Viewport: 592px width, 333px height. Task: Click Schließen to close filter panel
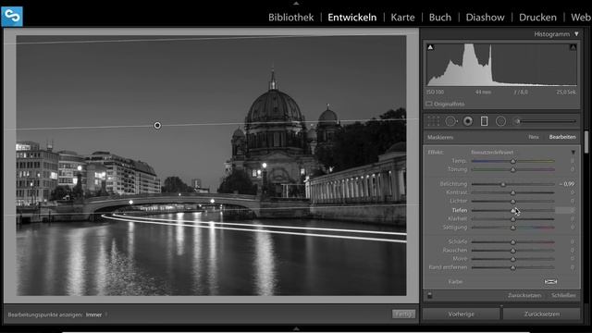[x=563, y=295]
